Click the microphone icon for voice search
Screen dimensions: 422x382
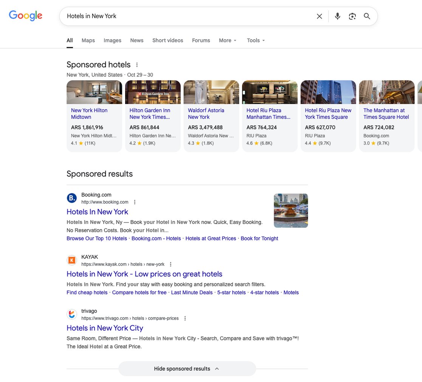tap(337, 16)
